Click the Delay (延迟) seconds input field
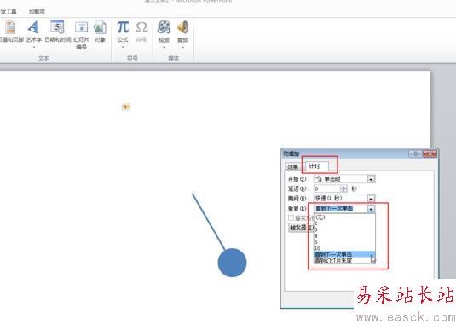 pos(327,188)
